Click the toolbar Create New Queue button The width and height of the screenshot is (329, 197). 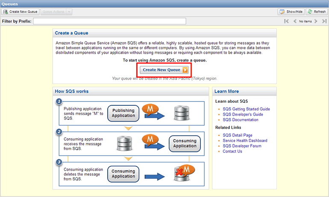click(x=21, y=12)
